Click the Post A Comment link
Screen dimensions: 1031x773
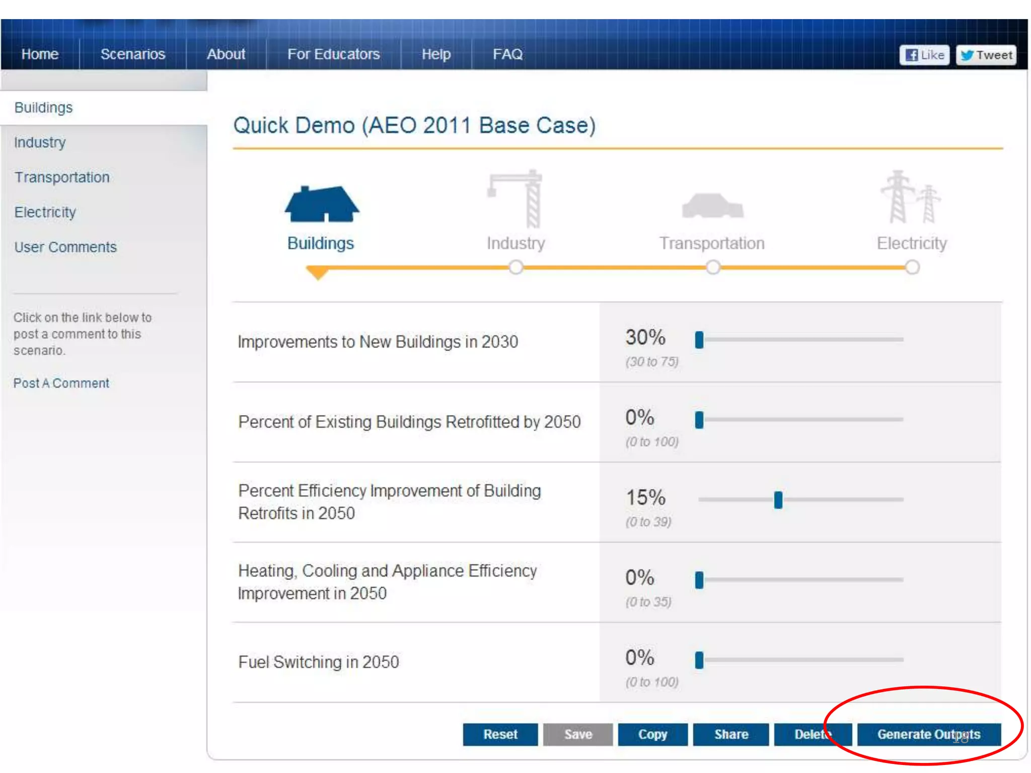[61, 383]
